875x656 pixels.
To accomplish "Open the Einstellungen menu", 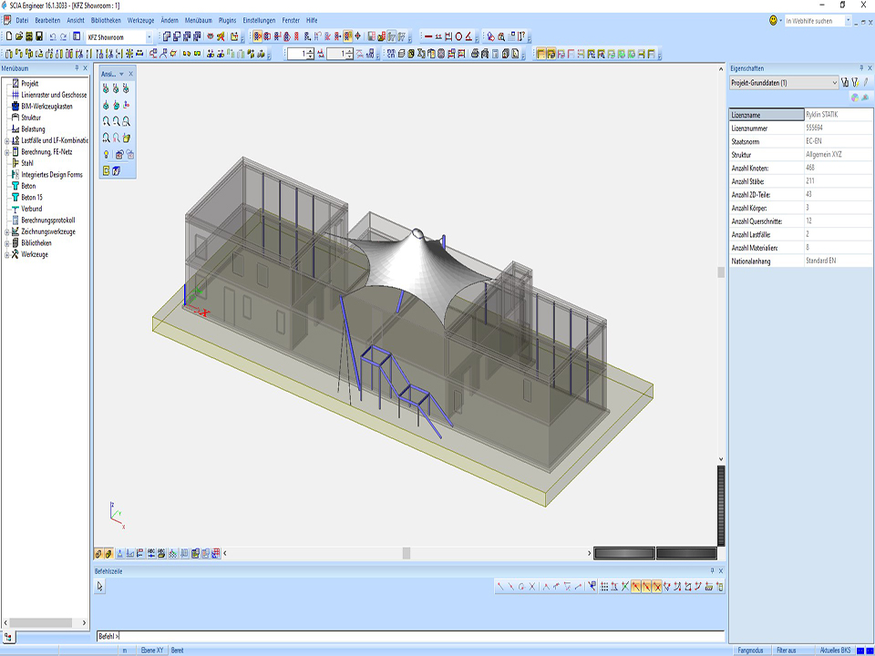I will pyautogui.click(x=259, y=20).
